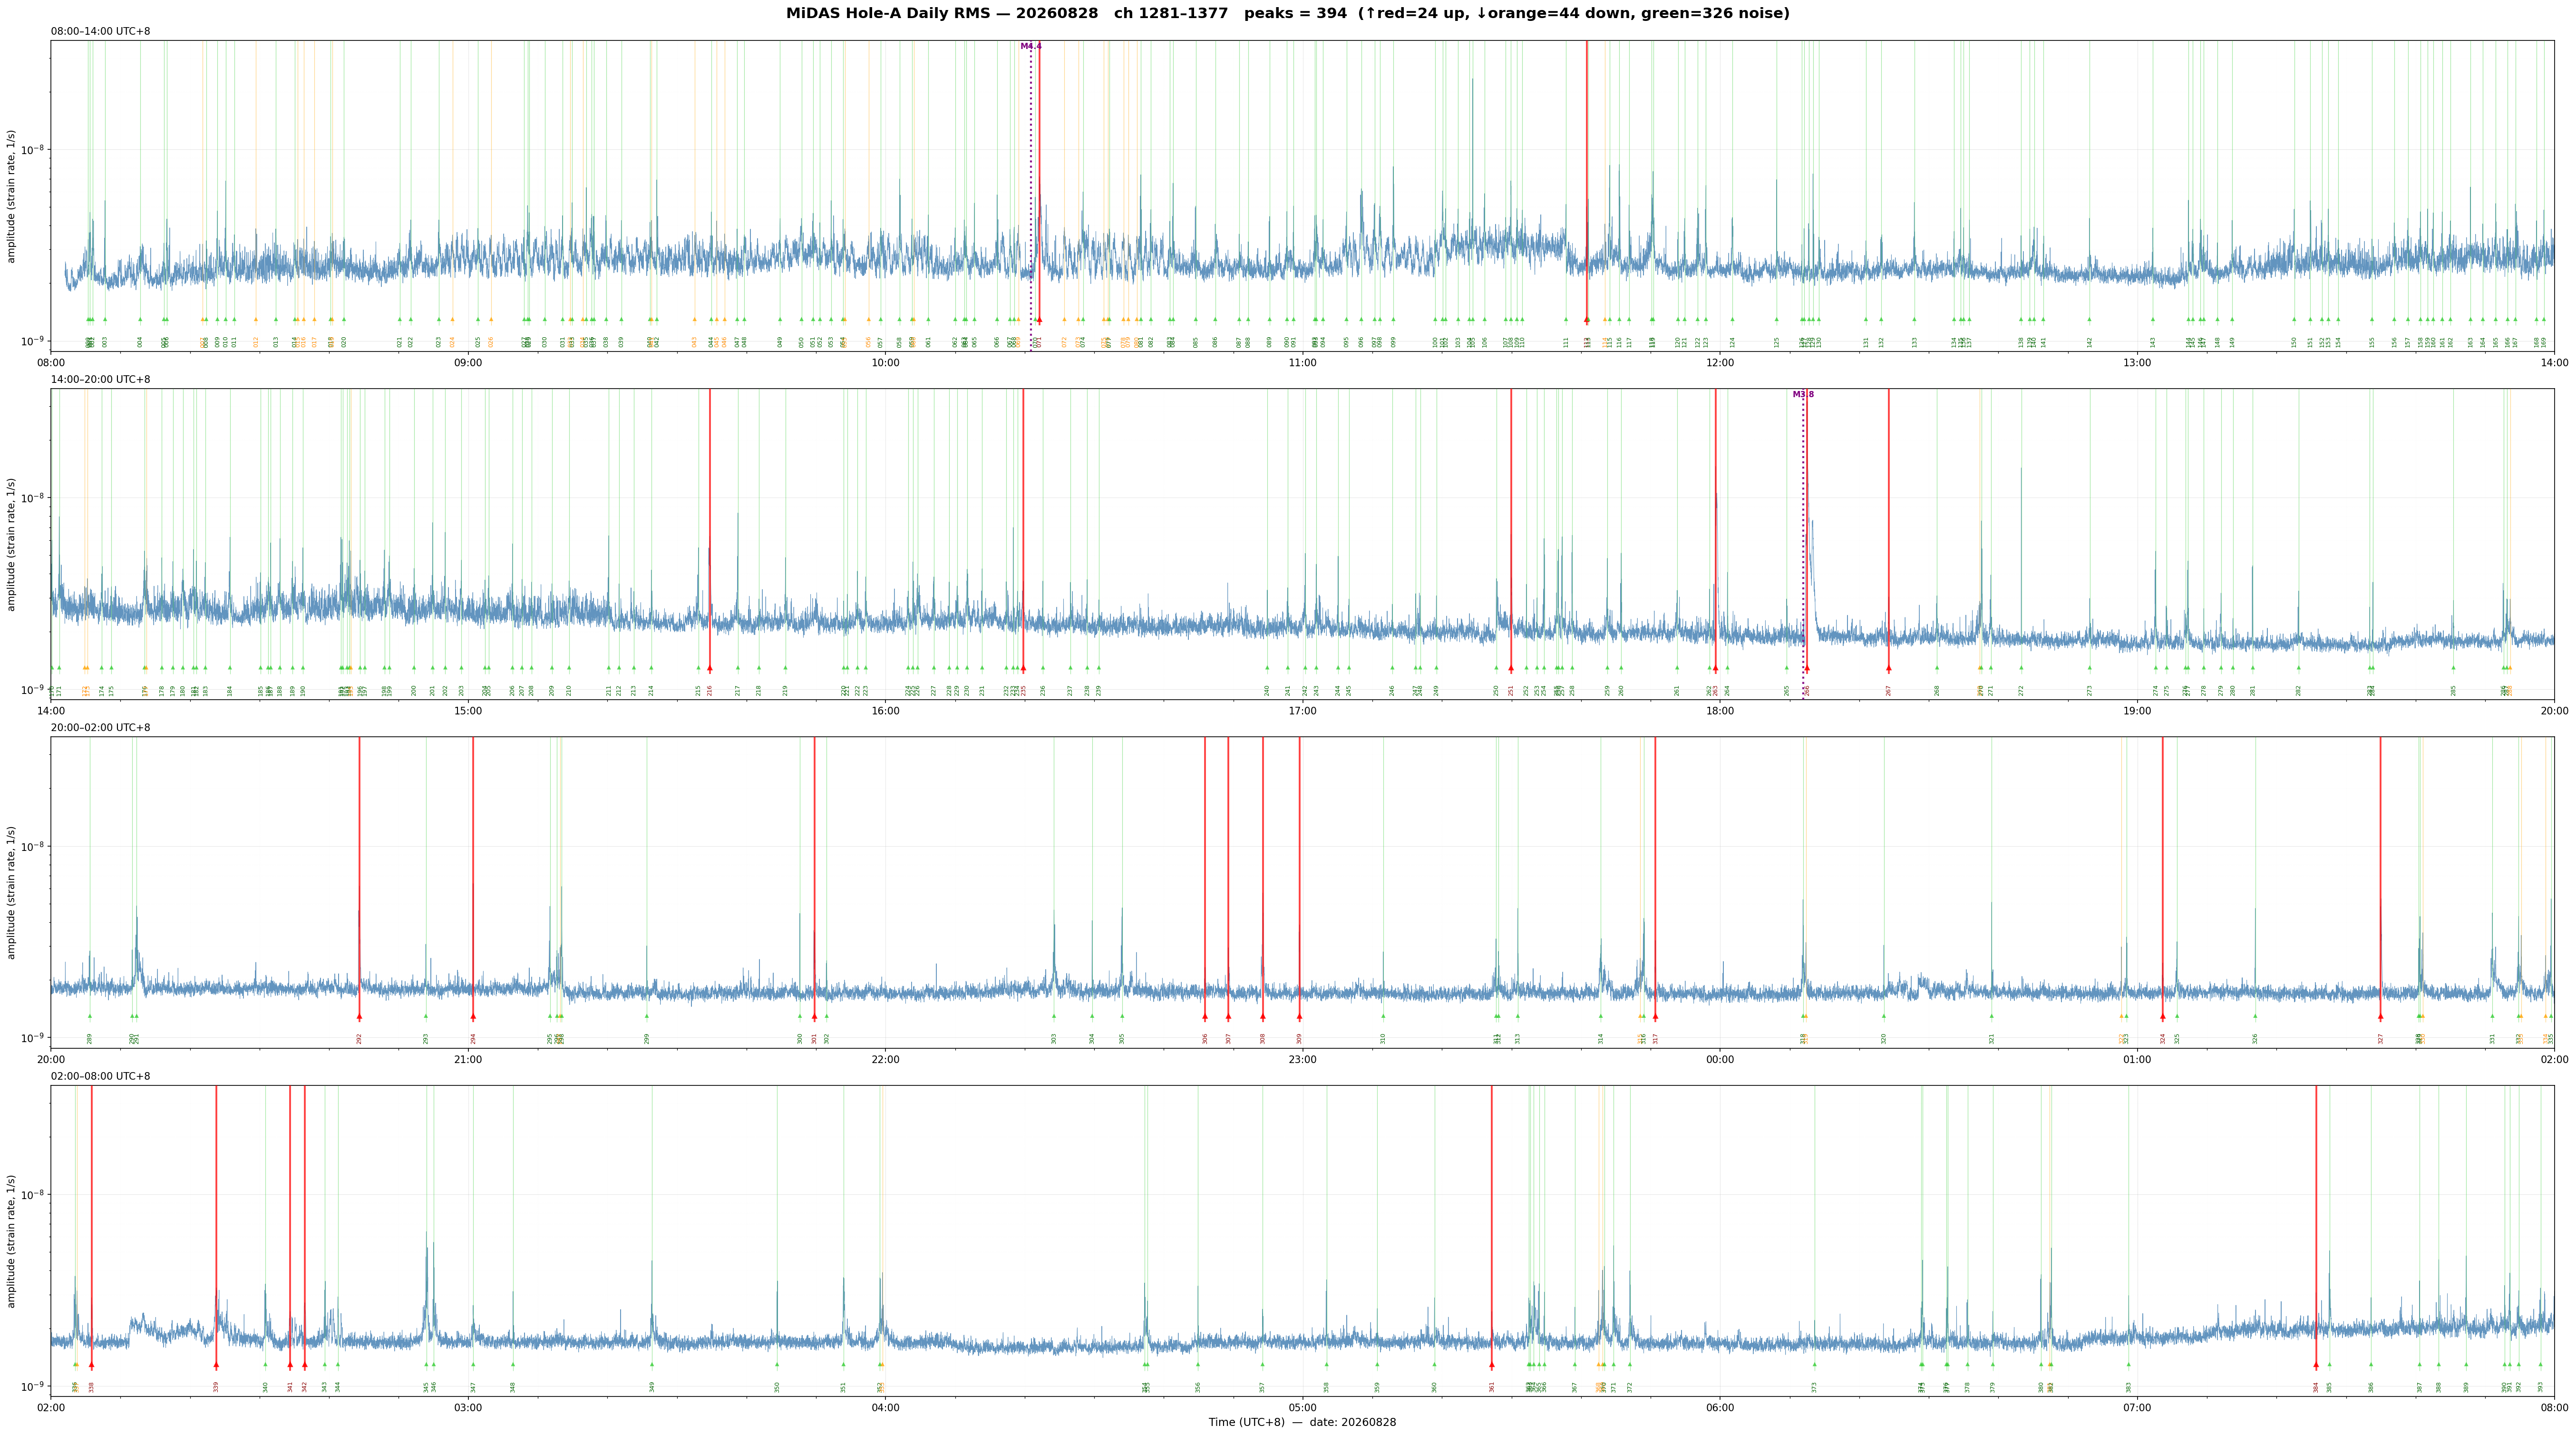The height and width of the screenshot is (1435, 2576).
Task: Click red peak number 307
Action: (1228, 1039)
